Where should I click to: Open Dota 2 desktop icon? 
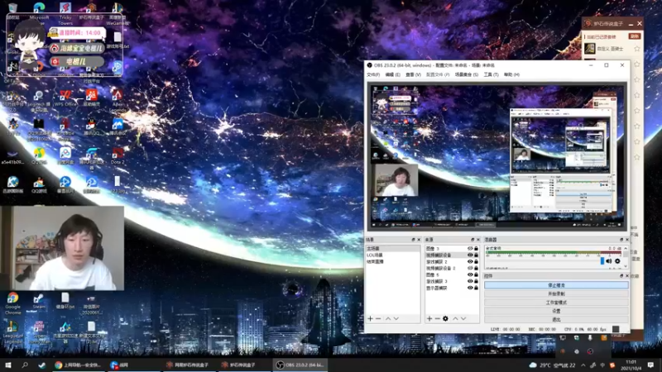(x=118, y=156)
